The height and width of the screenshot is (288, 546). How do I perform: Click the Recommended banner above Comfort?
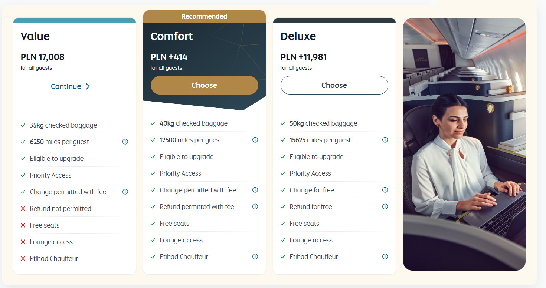pos(204,16)
